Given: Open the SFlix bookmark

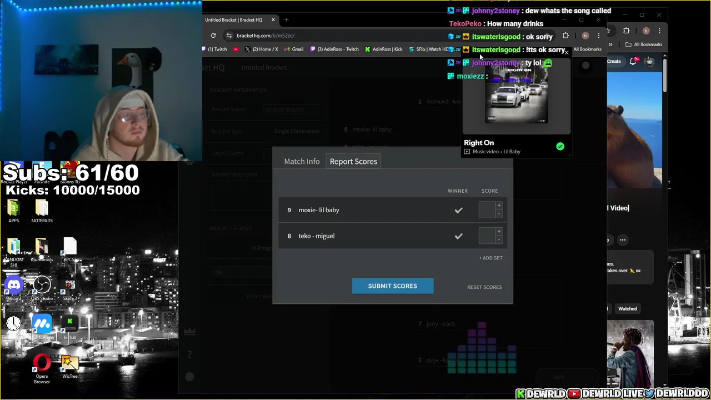Looking at the screenshot, I should coord(429,49).
